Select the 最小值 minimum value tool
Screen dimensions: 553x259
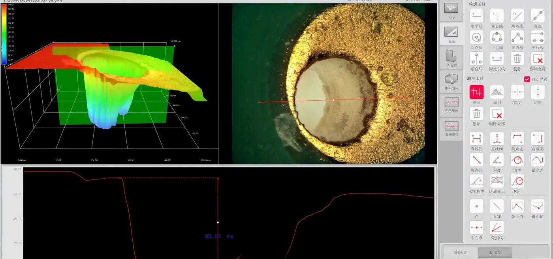(x=538, y=206)
